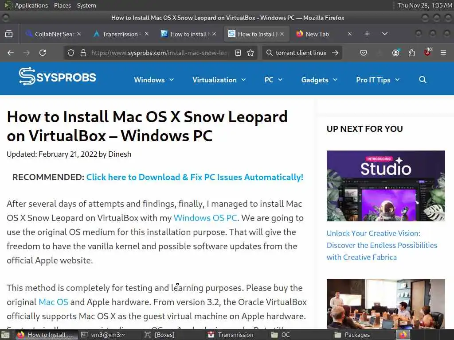Click the 'UP NEXT FOR YOU' heading
The image size is (454, 340).
[364, 129]
